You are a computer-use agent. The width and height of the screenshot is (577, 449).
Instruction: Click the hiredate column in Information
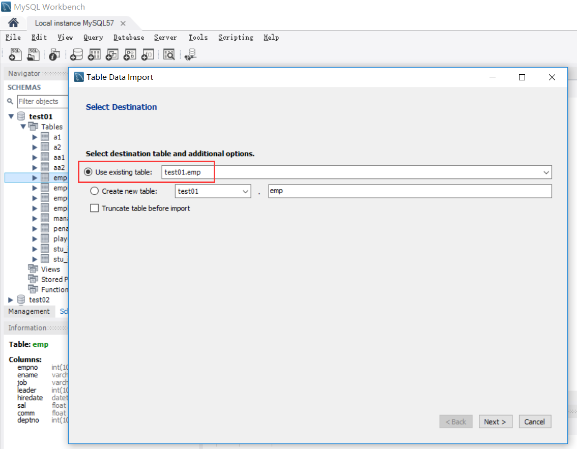tap(30, 398)
